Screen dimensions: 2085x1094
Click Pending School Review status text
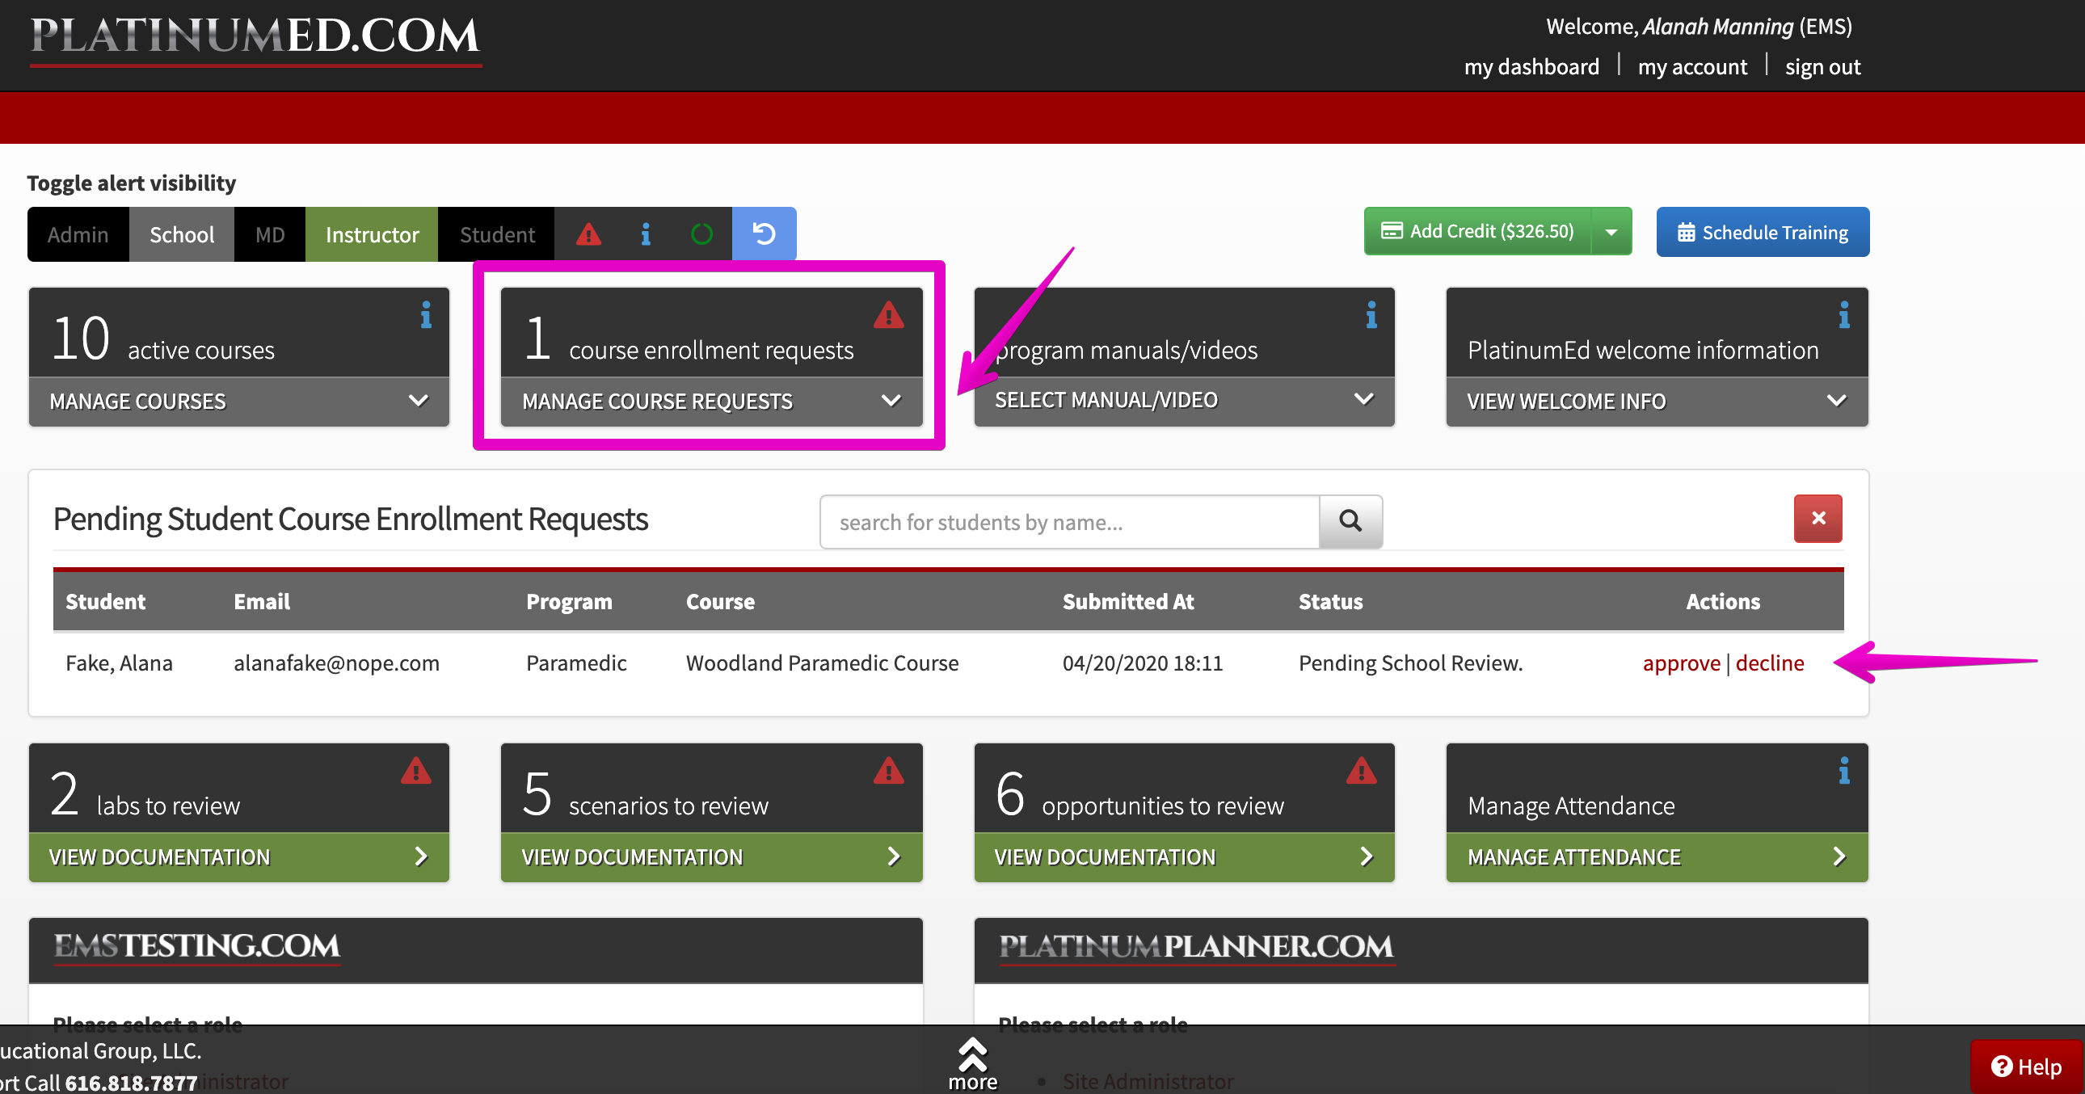pyautogui.click(x=1410, y=663)
